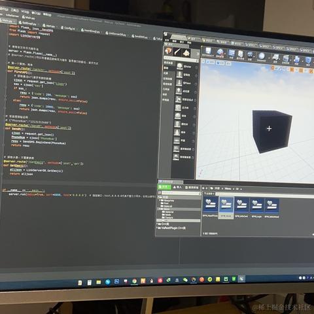Select the Geometry category in Place panel

[166, 89]
